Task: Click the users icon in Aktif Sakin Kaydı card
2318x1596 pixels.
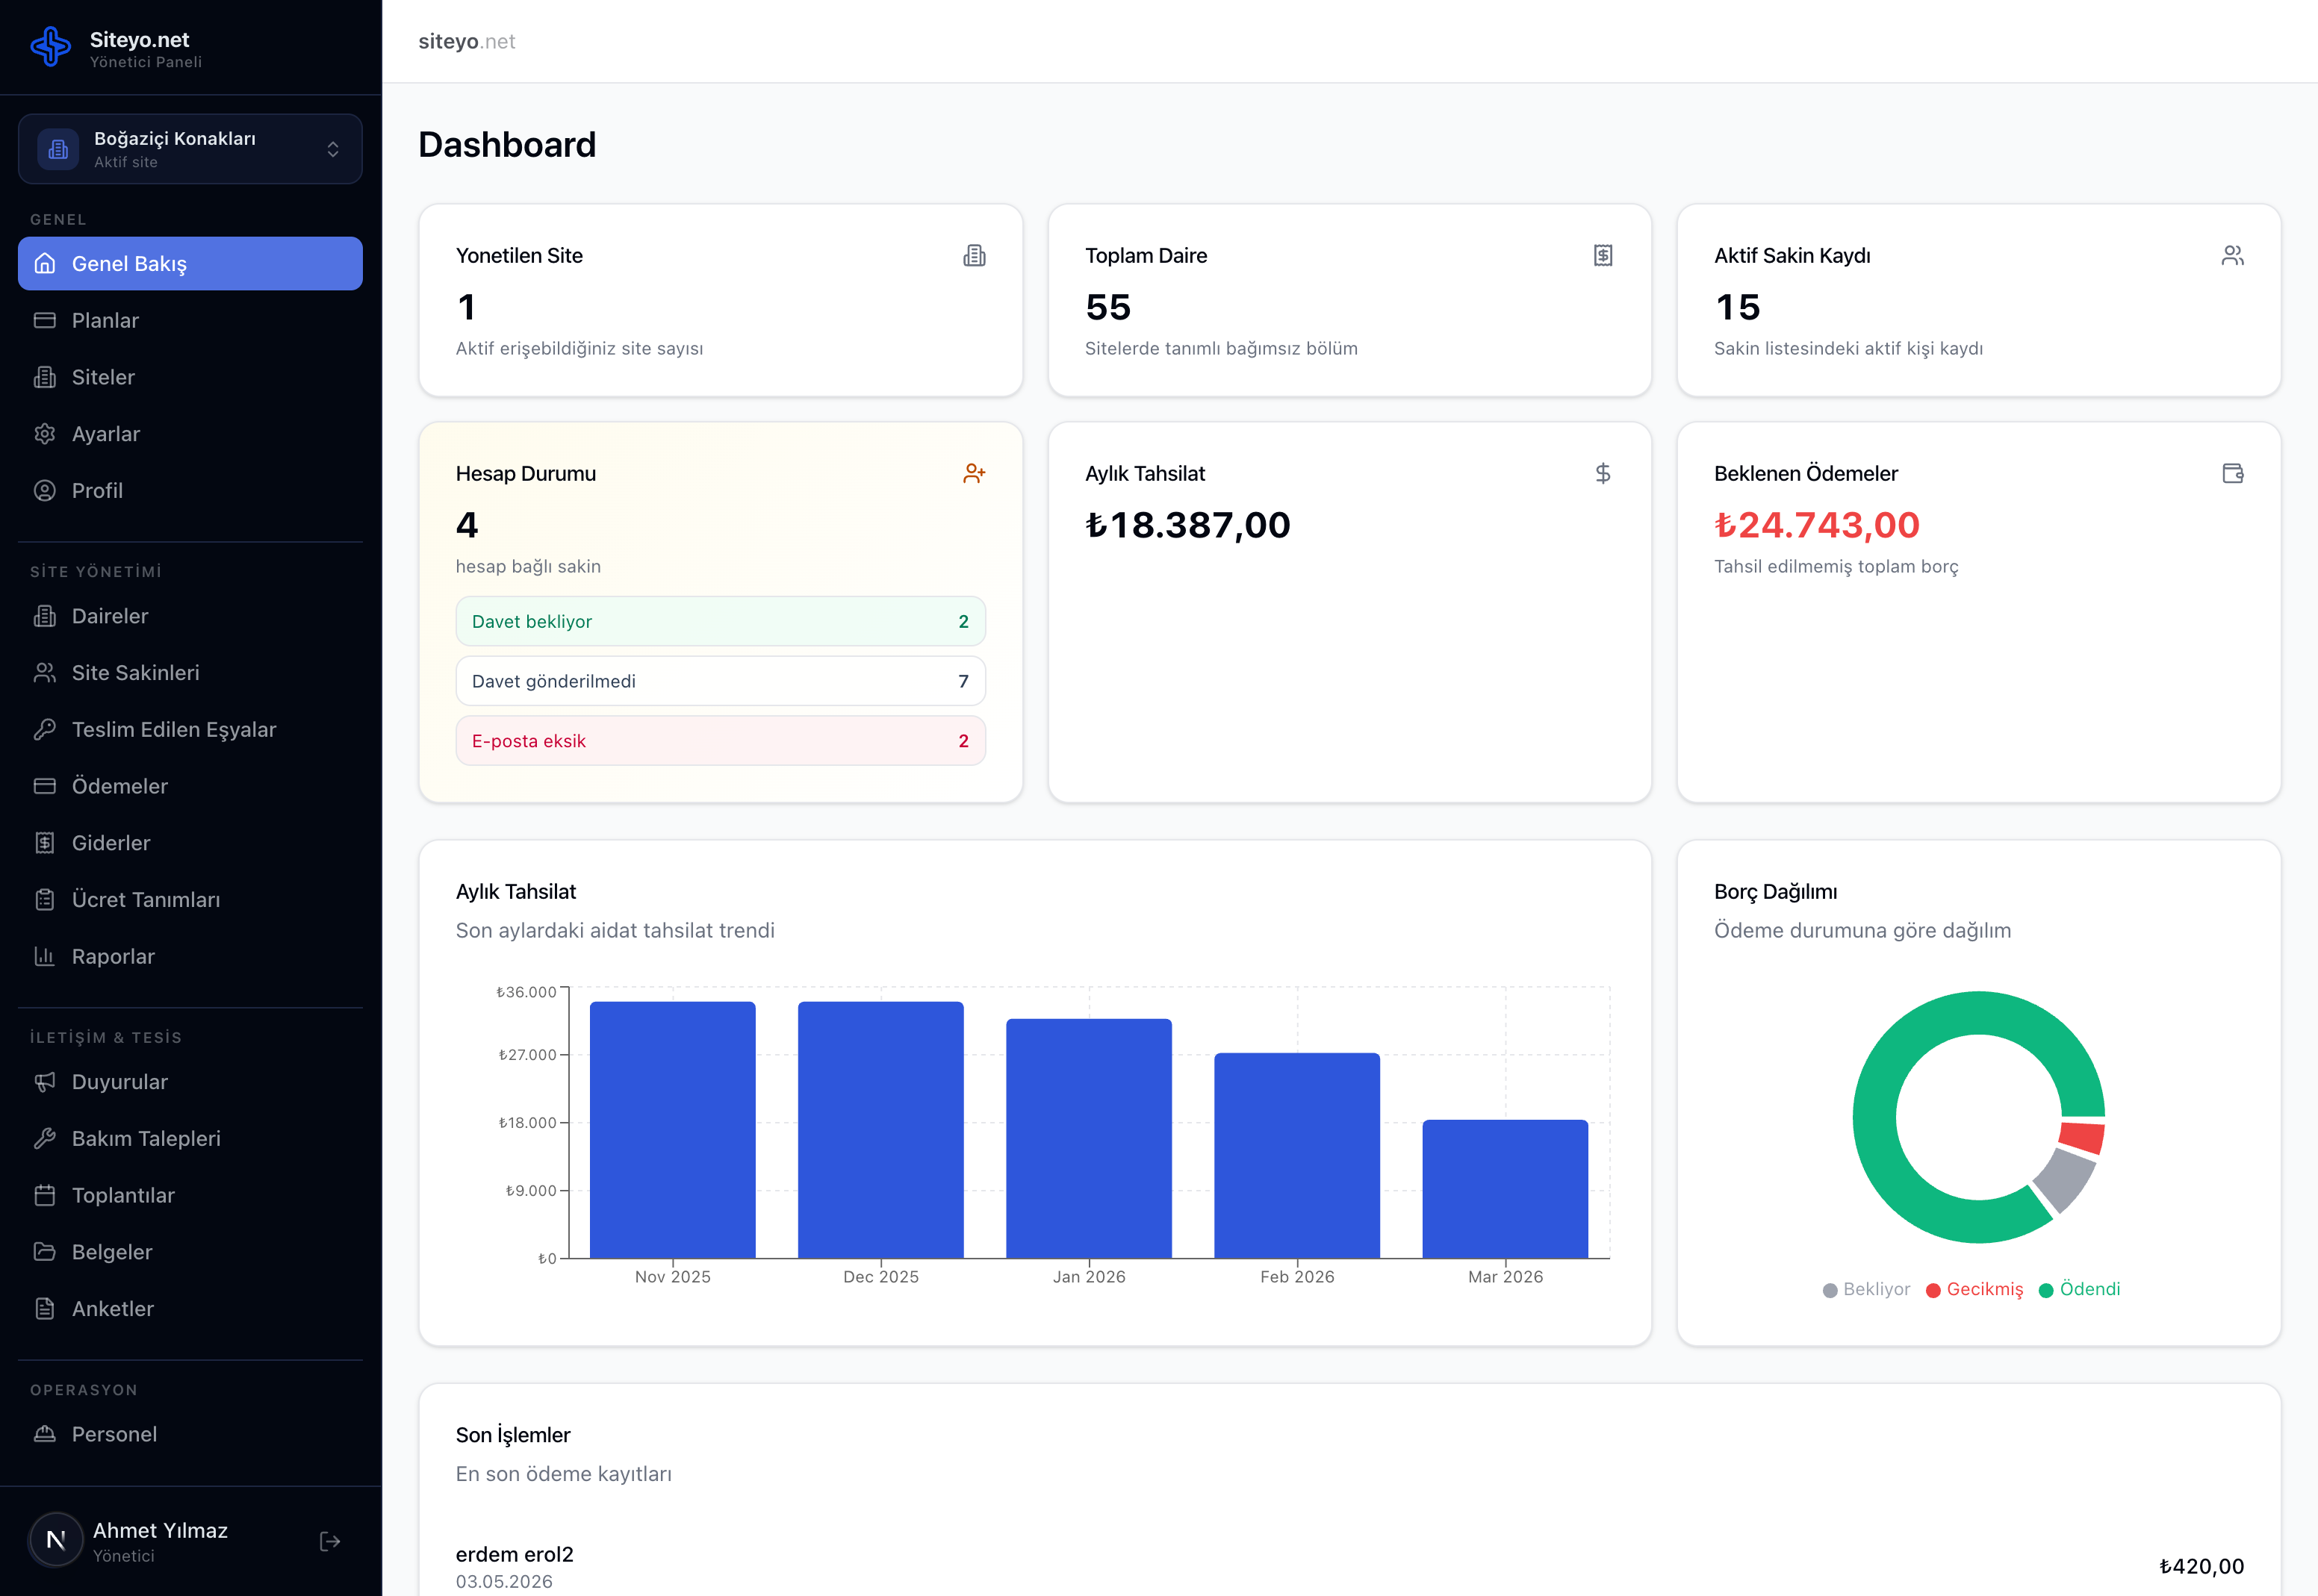Action: [x=2232, y=256]
